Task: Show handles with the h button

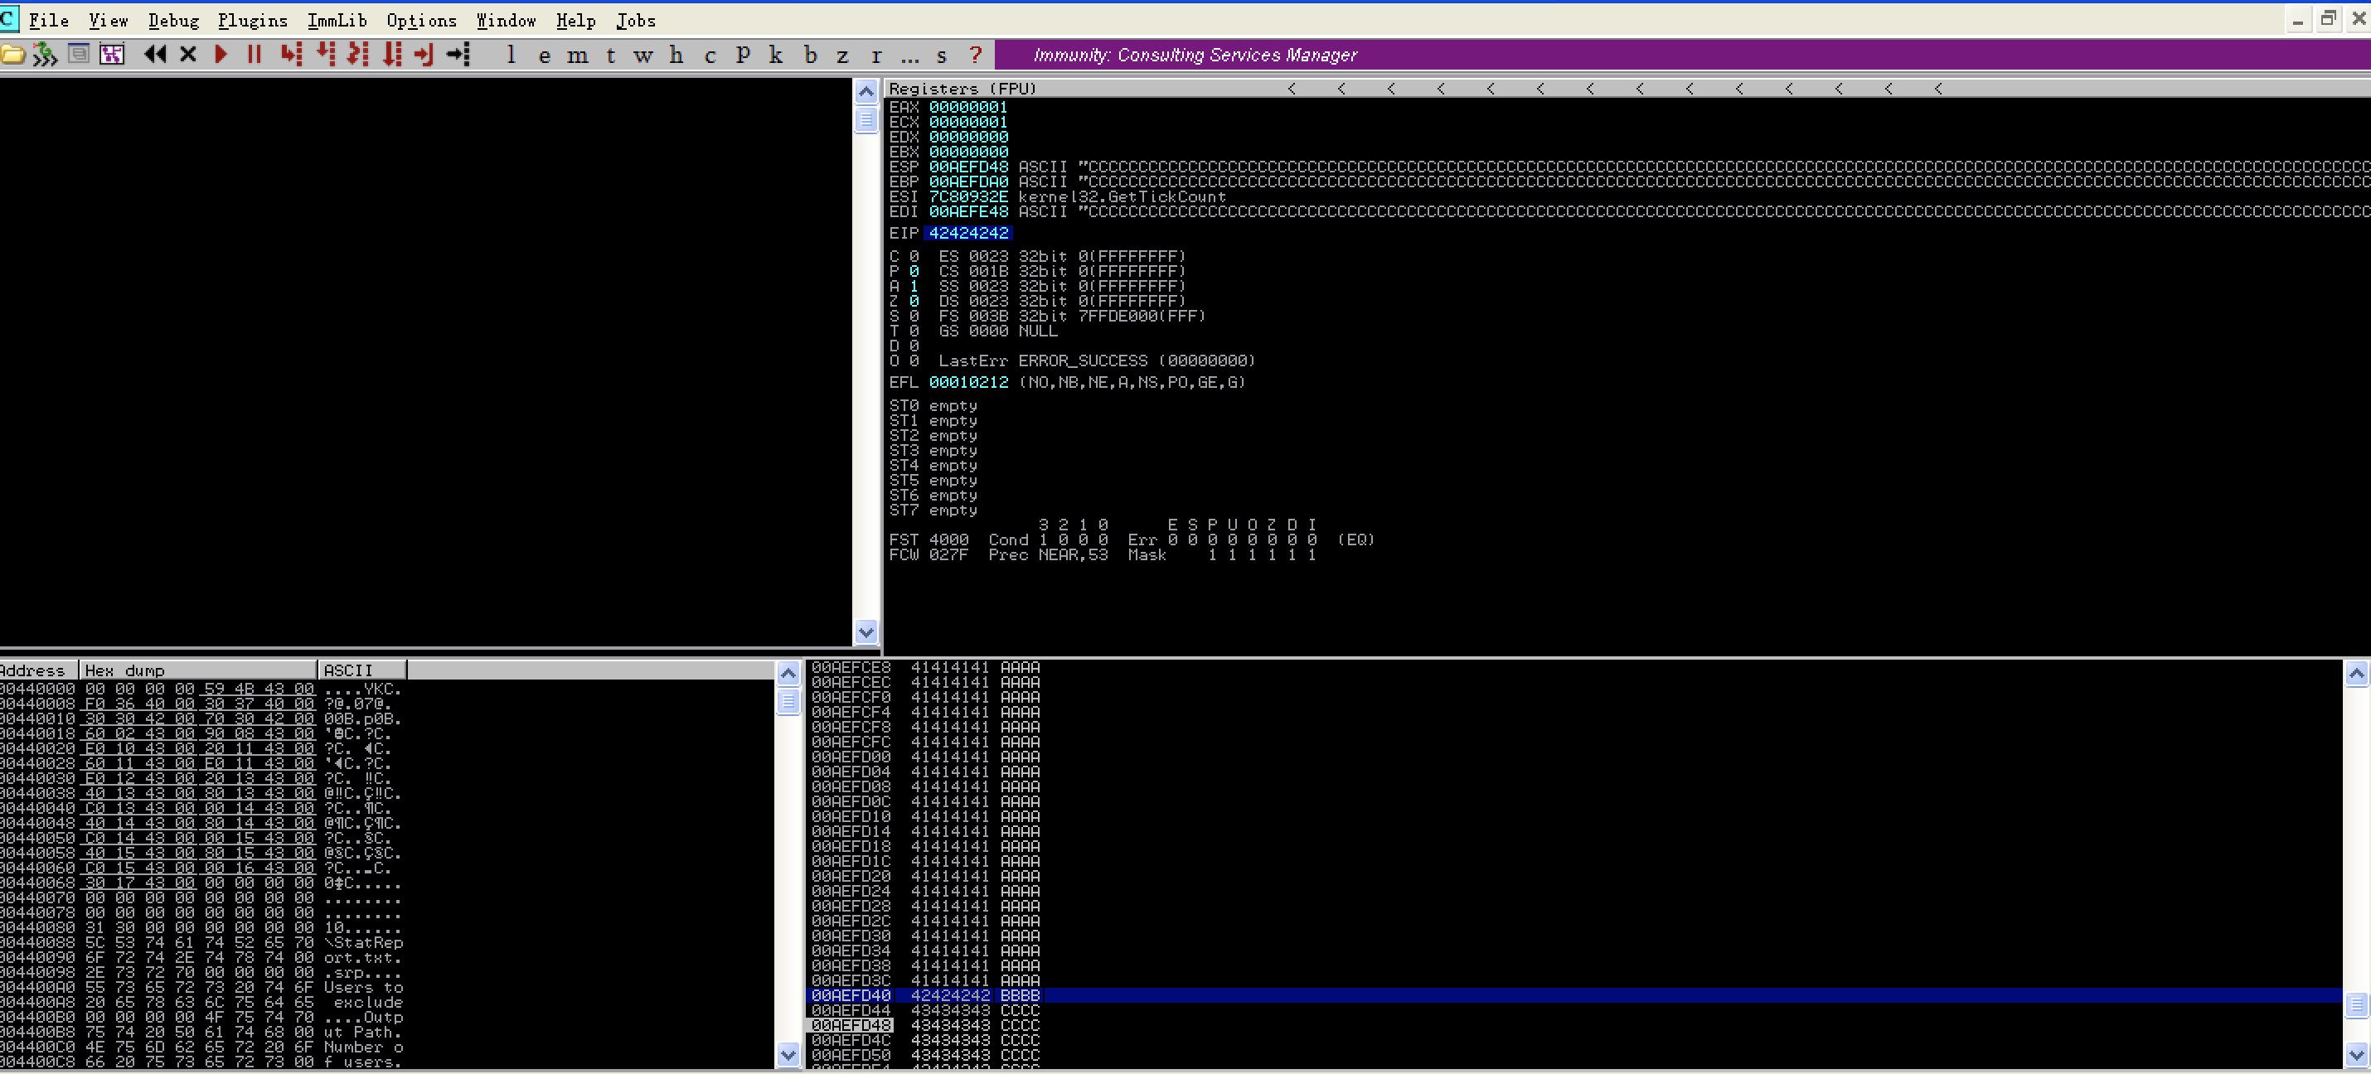Action: click(676, 55)
